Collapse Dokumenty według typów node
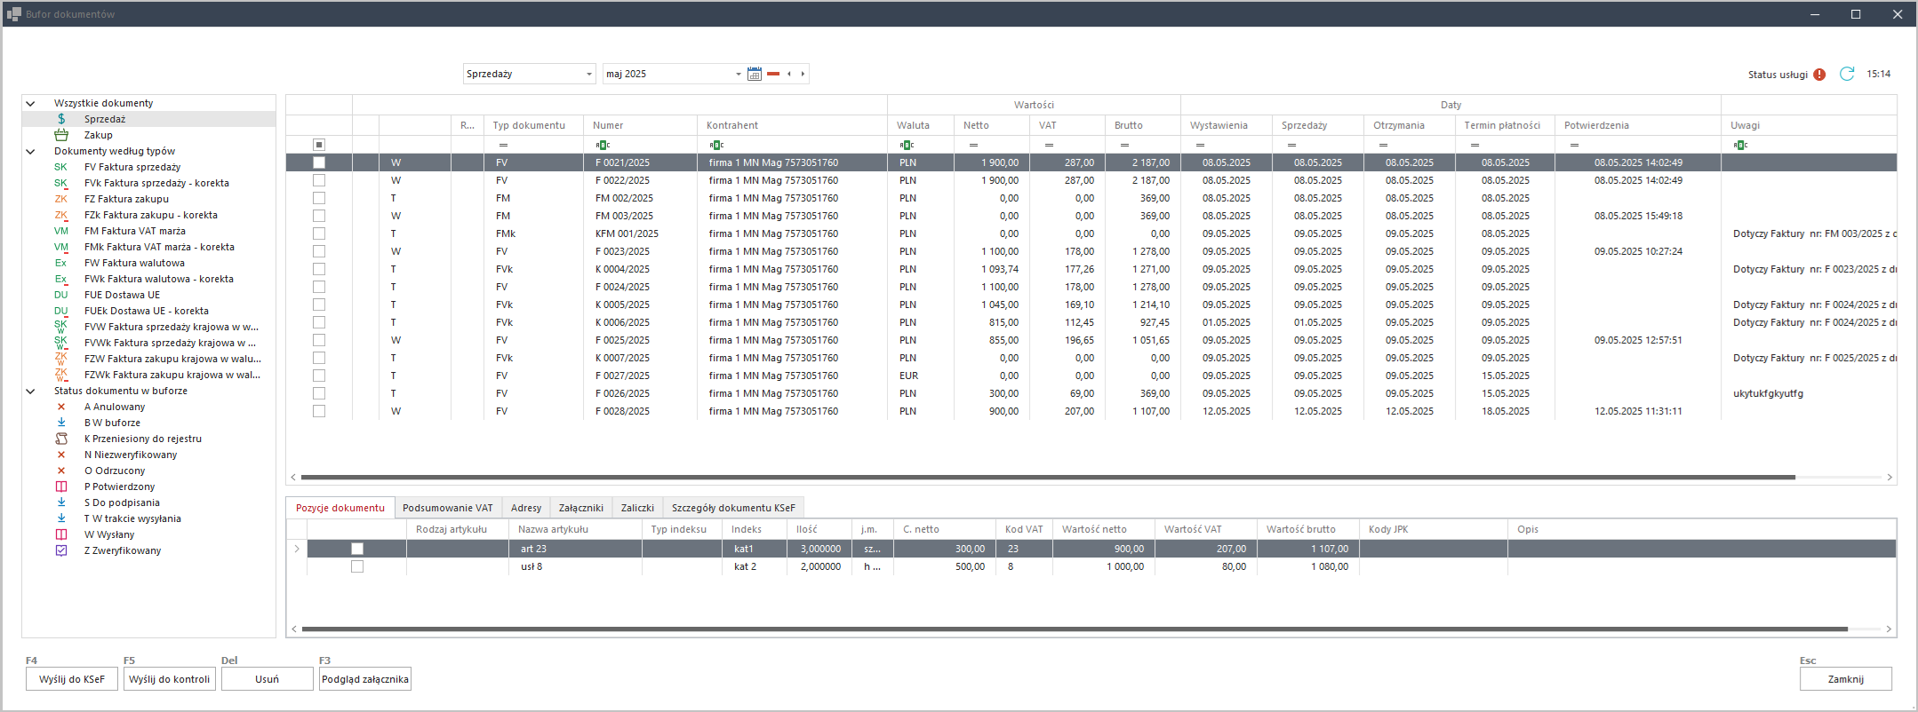 30,151
